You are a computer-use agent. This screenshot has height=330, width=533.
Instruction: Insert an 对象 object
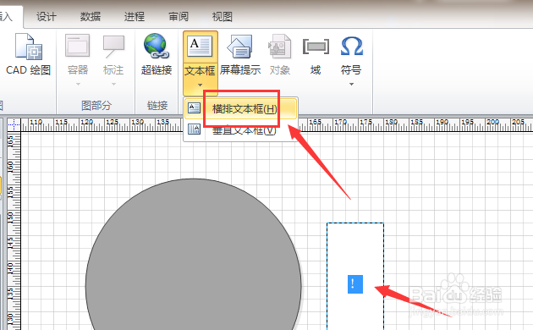click(279, 54)
